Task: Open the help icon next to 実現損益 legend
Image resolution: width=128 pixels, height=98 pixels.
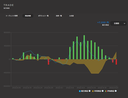Action: (103, 91)
